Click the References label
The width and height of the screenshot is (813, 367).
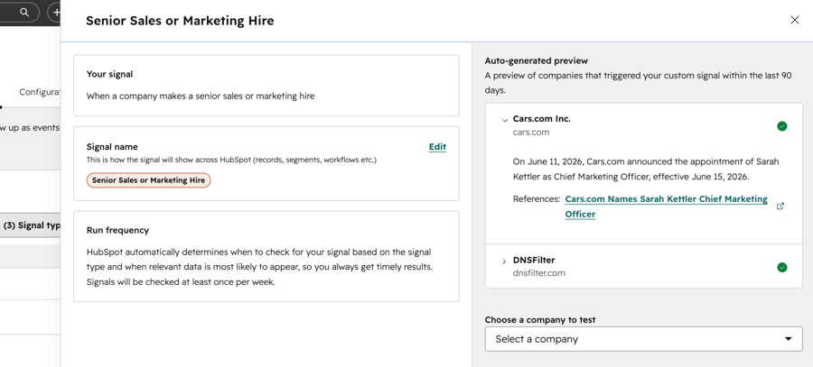[x=537, y=198]
